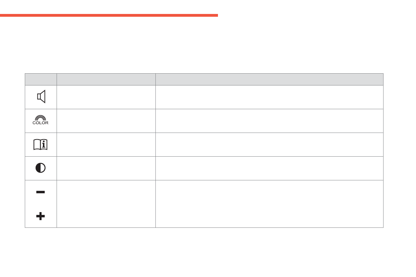Select the wide rightmost grey header cell

pyautogui.click(x=269, y=79)
